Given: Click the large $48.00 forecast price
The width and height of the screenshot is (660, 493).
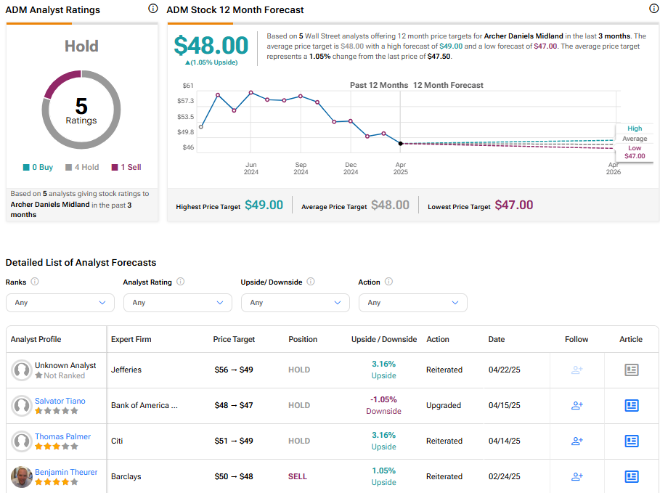Looking at the screenshot, I should point(211,45).
